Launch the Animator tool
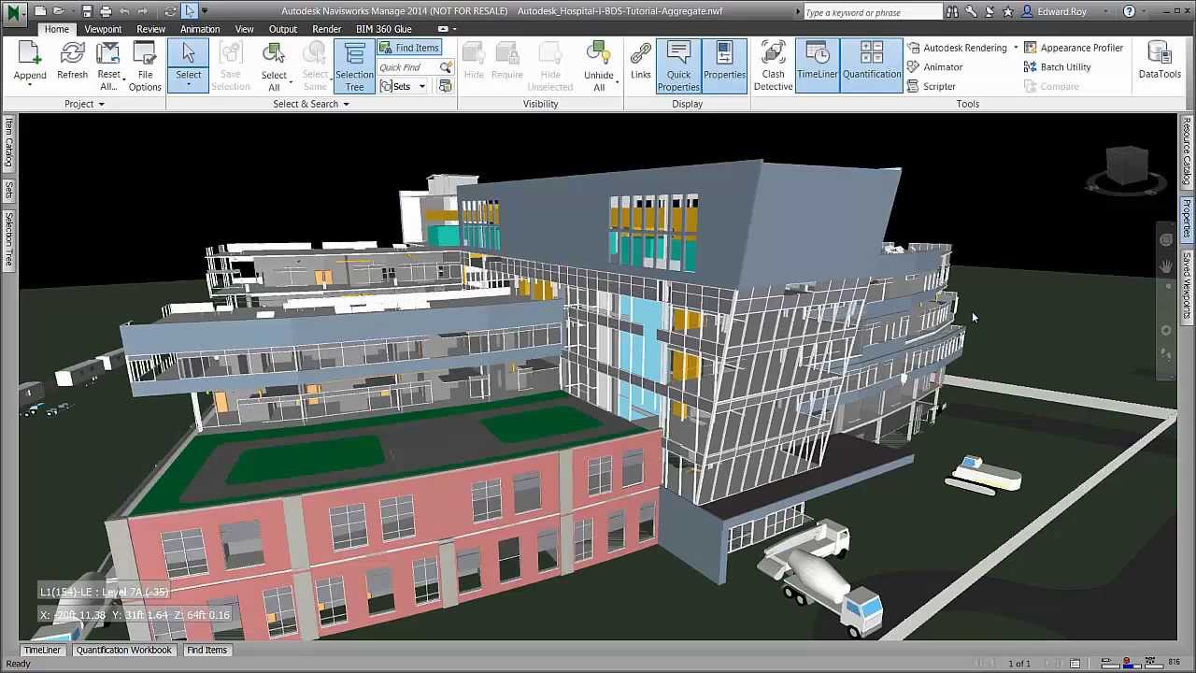 (x=942, y=66)
